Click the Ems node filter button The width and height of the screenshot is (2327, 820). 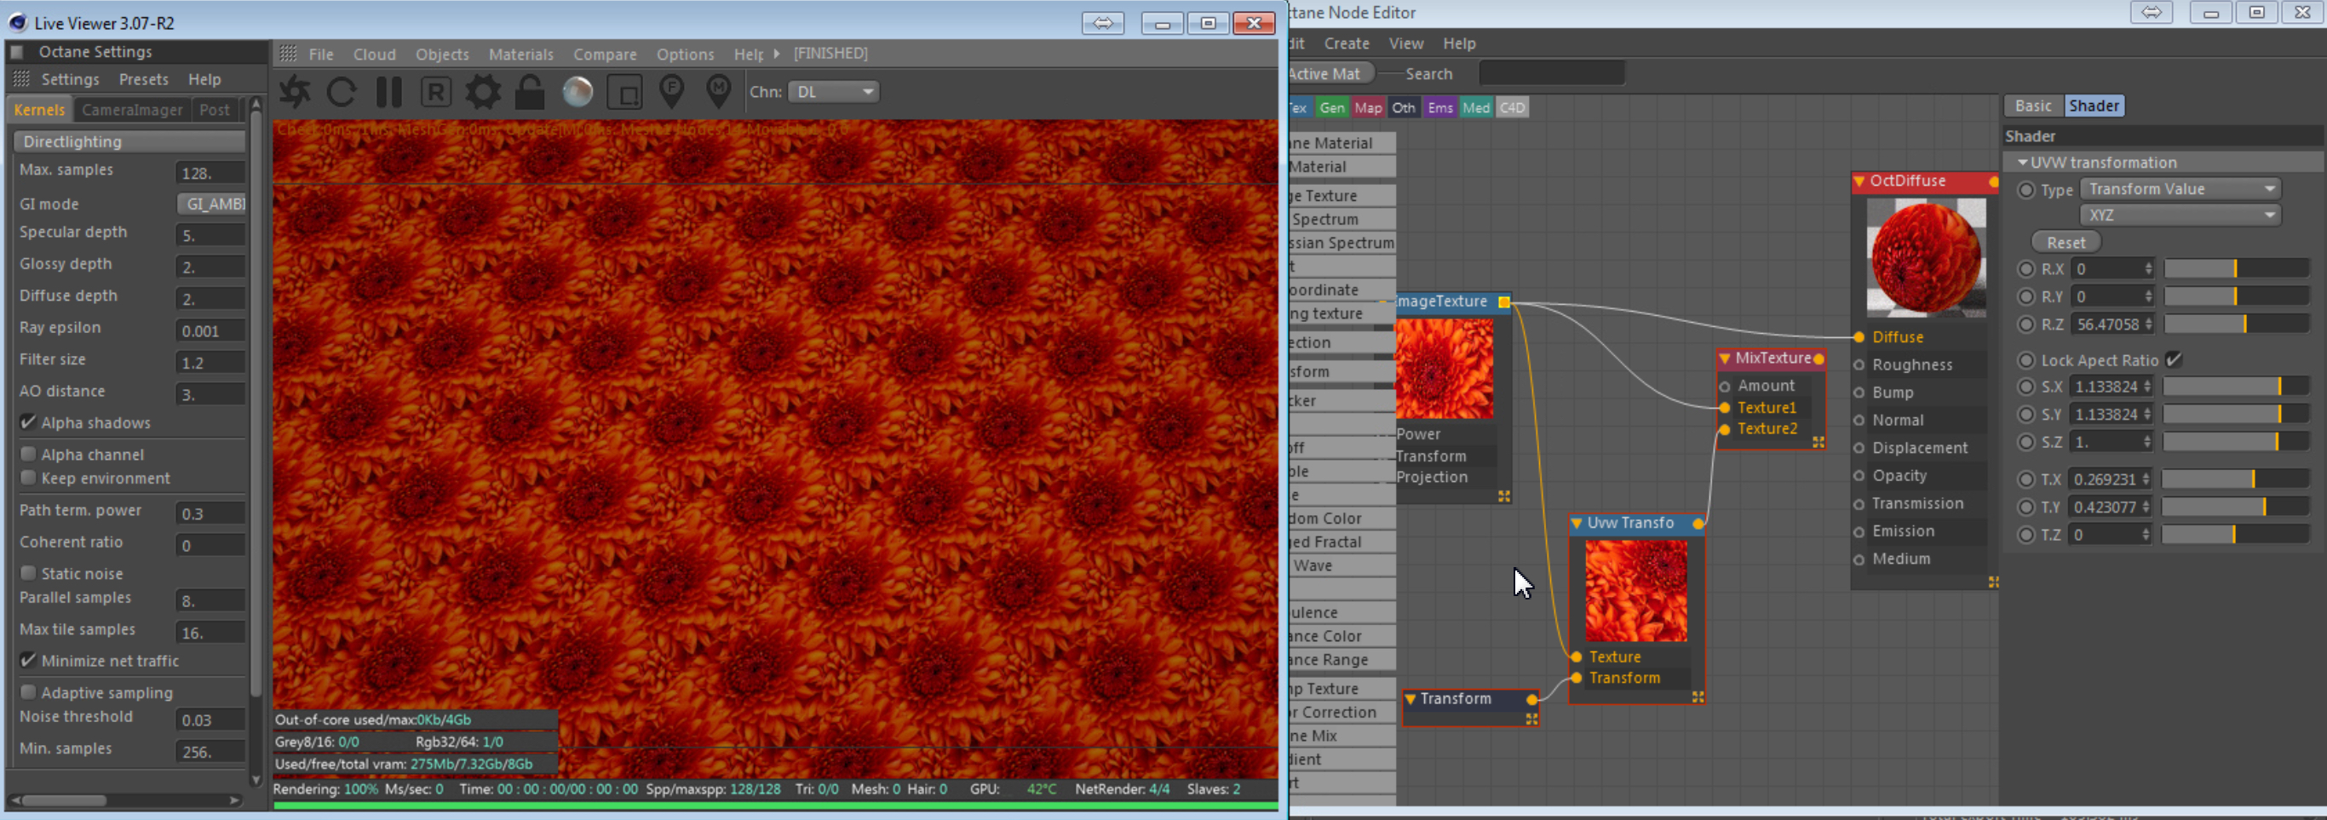click(1440, 107)
